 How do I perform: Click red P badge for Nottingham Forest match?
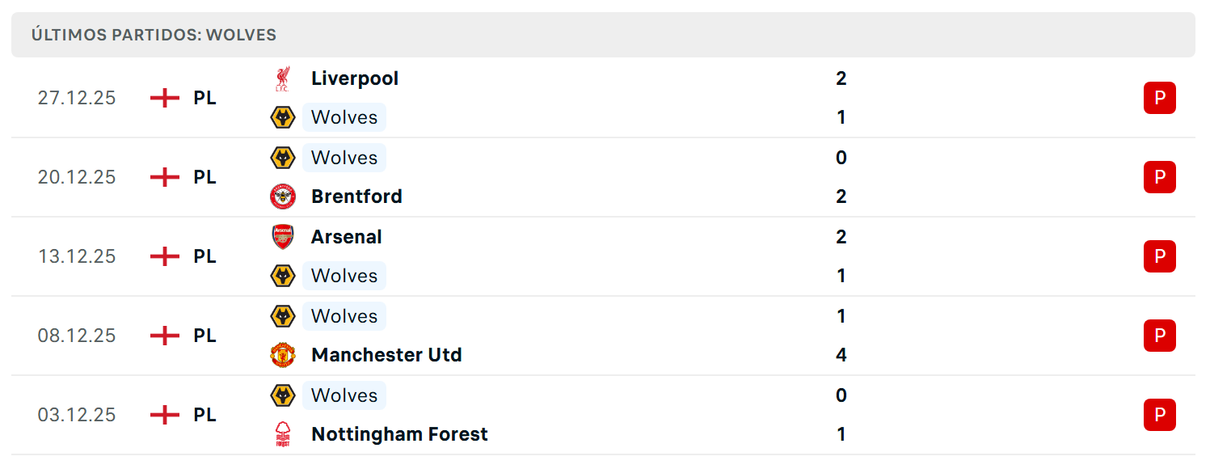tap(1159, 415)
